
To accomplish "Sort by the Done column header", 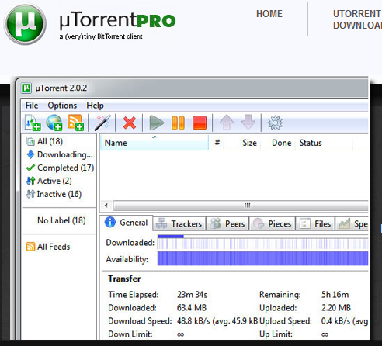I will coord(279,143).
